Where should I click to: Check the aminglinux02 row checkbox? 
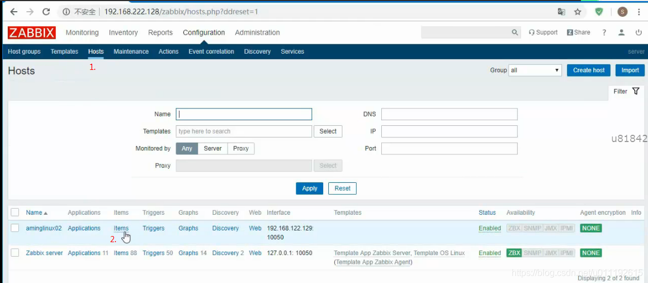pyautogui.click(x=15, y=228)
